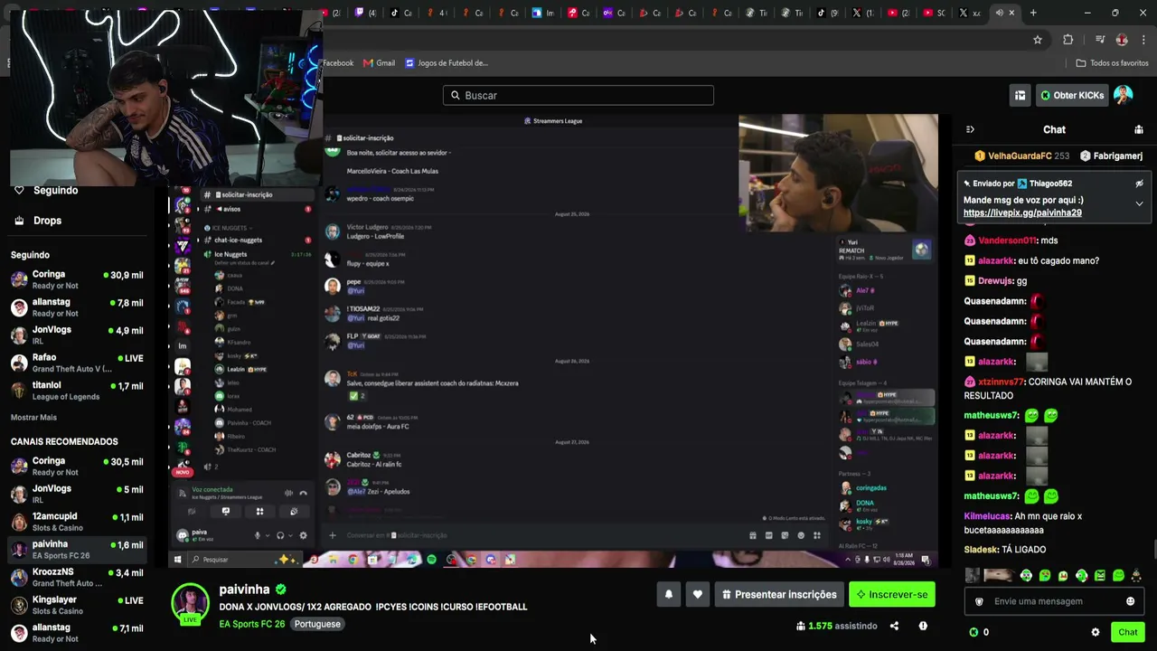
Task: Open the Chrome profile avatar
Action: [x=1122, y=40]
